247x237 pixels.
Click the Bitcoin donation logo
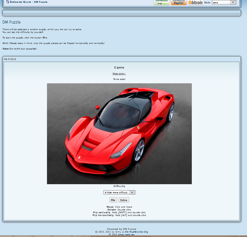click(x=195, y=2)
